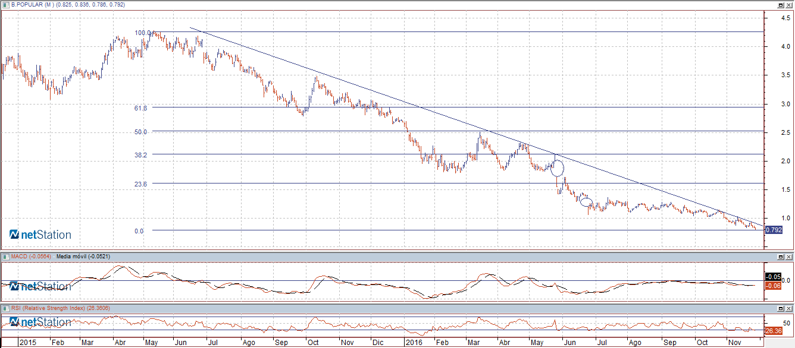This screenshot has height=348, width=795.
Task: Click the 4.0 price axis label
Action: pyautogui.click(x=785, y=46)
